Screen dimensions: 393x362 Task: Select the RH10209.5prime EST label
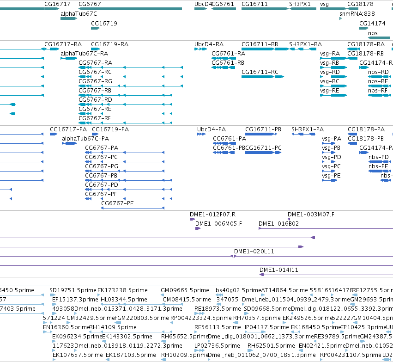point(185,355)
